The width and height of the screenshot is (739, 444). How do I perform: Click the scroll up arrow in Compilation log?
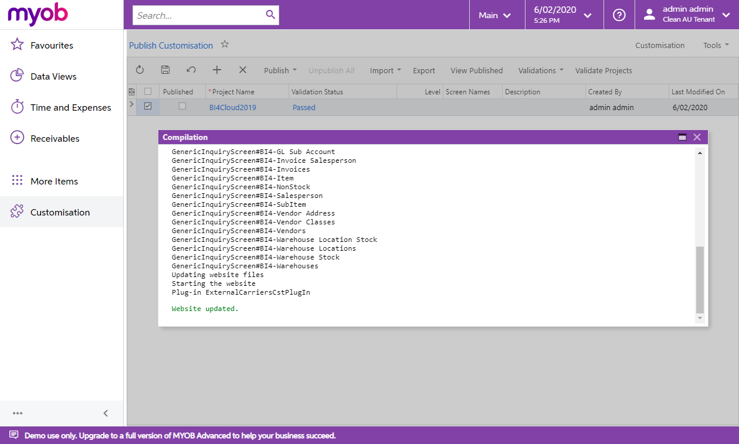pos(700,153)
